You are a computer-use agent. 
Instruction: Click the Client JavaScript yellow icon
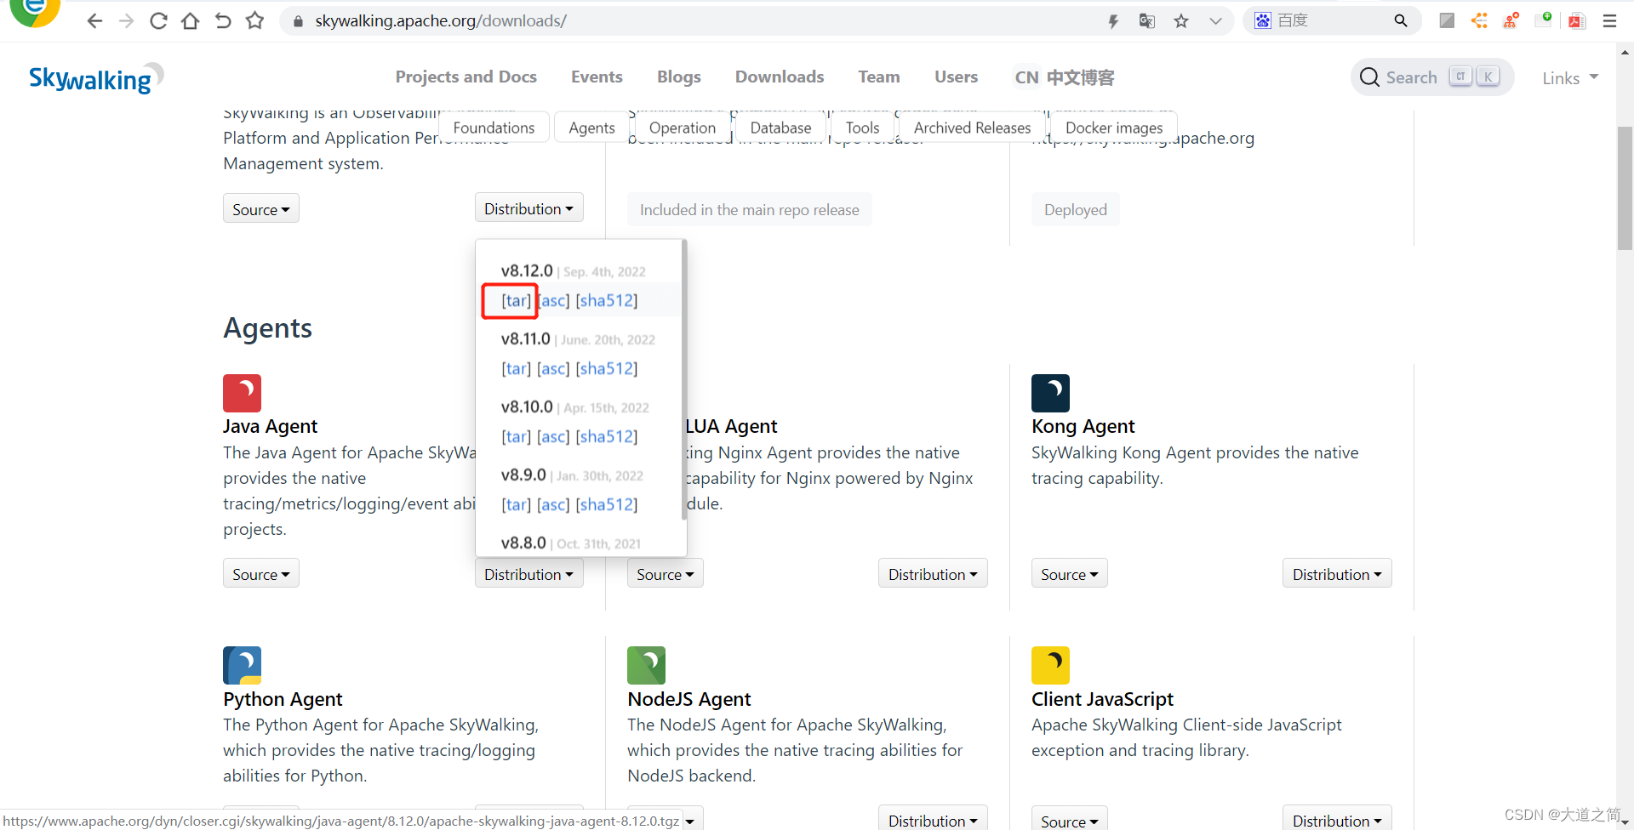1050,665
